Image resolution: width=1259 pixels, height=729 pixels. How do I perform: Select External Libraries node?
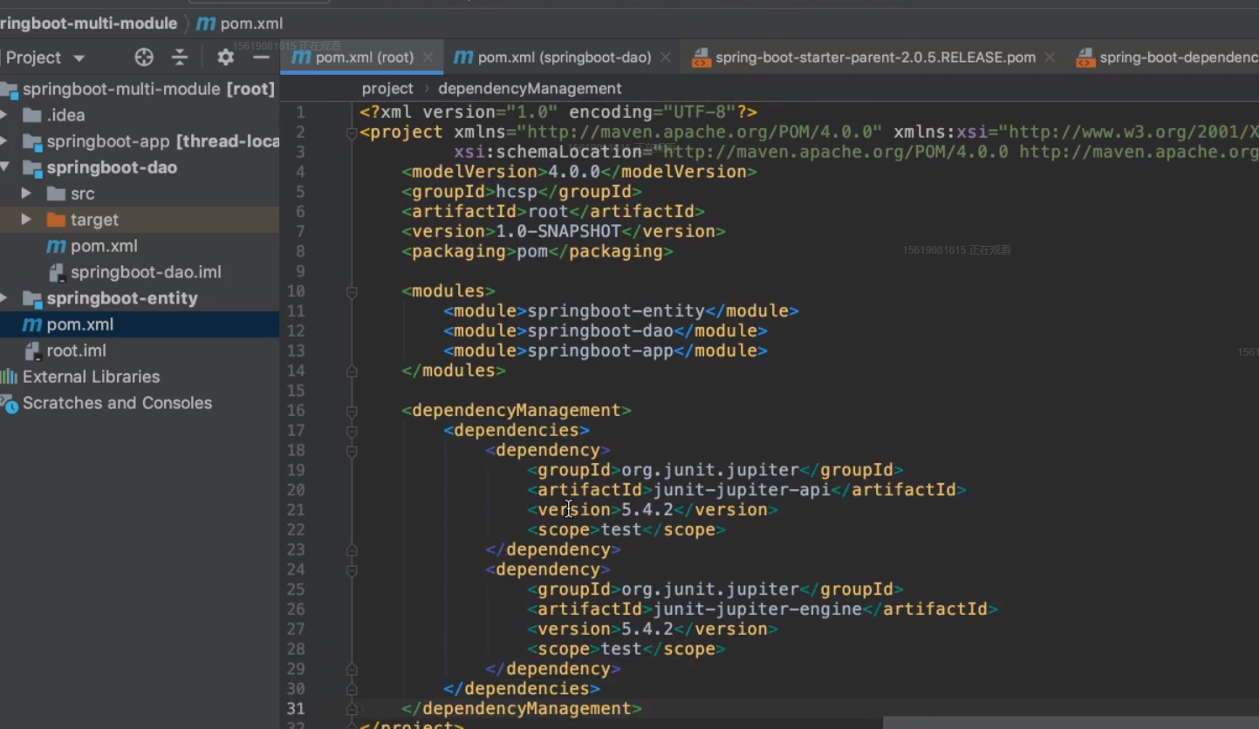click(x=91, y=377)
